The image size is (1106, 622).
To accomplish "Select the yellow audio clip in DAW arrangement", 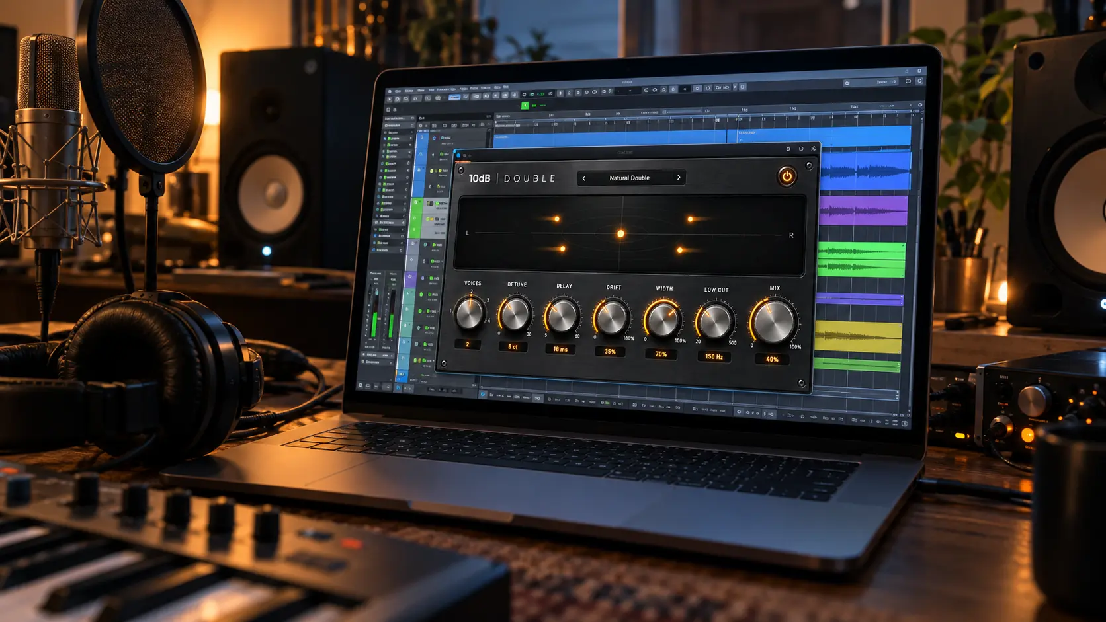I will 858,338.
